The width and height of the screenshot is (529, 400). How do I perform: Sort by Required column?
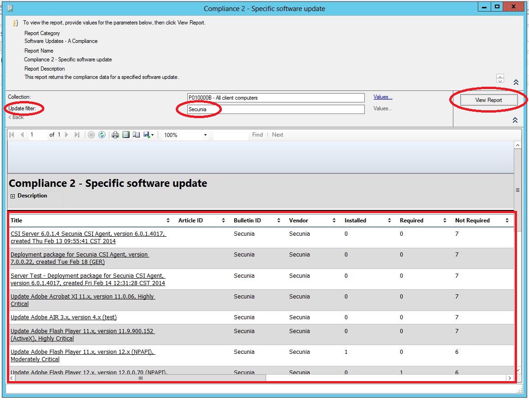(445, 221)
